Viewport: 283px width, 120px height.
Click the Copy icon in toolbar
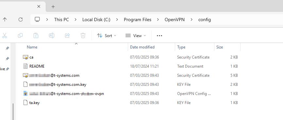20,35
